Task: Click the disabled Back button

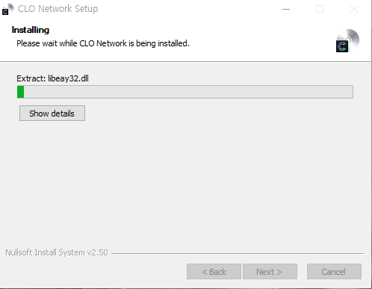Action: (x=214, y=272)
